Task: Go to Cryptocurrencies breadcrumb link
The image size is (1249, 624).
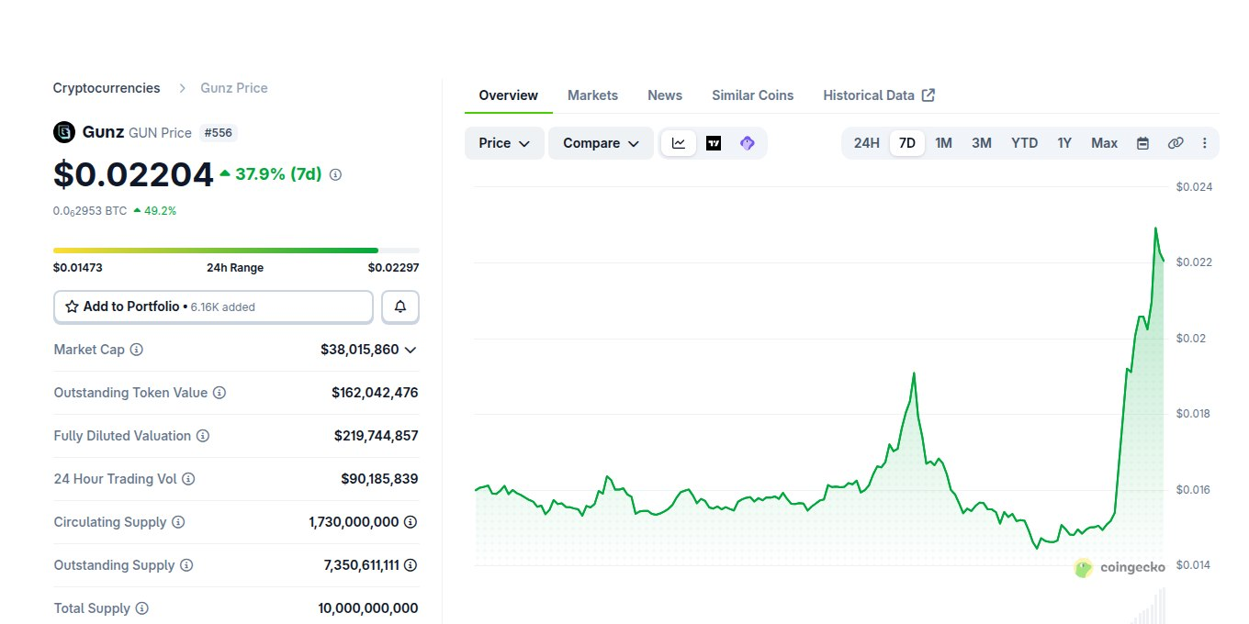Action: (107, 88)
